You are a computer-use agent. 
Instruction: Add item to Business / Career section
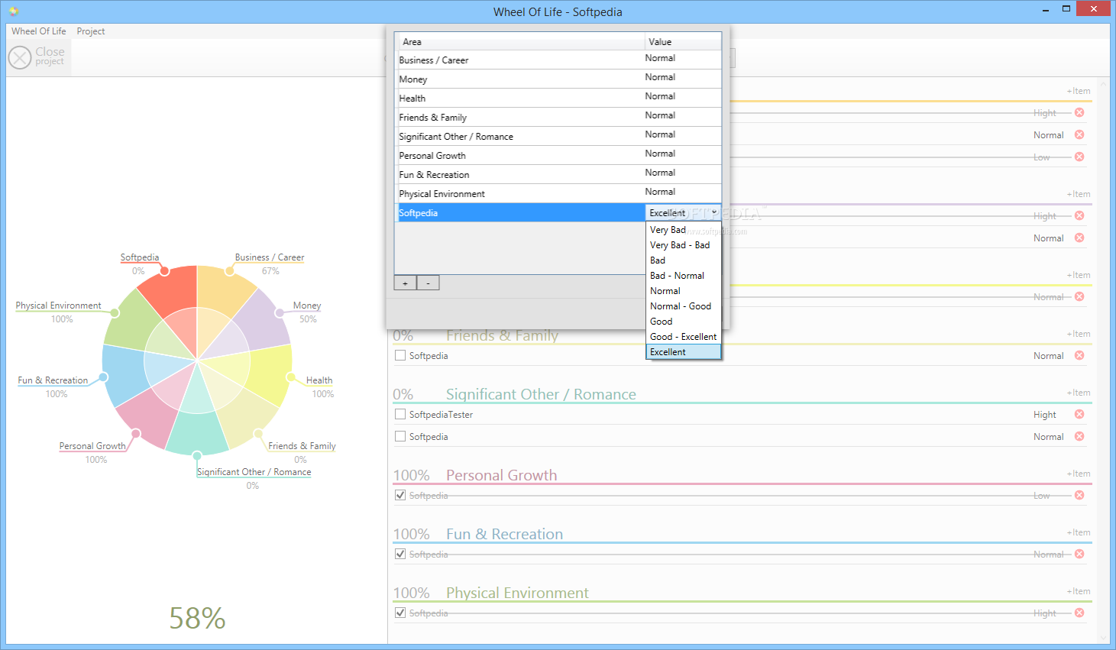click(x=1079, y=91)
